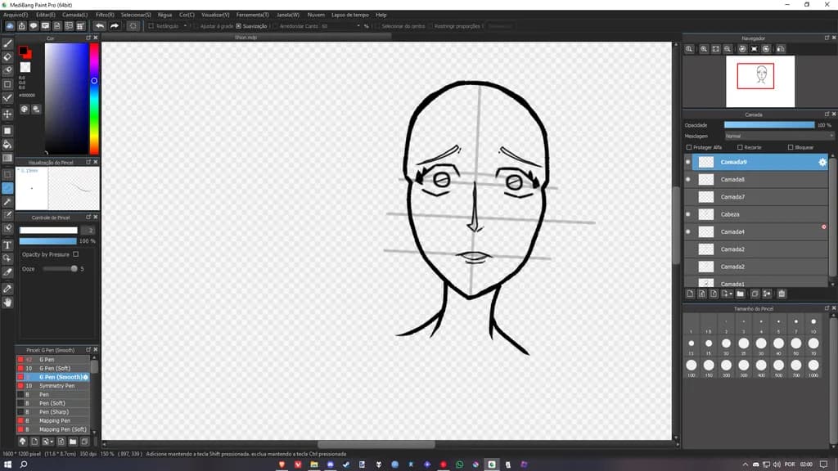The height and width of the screenshot is (471, 838).
Task: Select the Magic Wand tool
Action: coord(7,202)
